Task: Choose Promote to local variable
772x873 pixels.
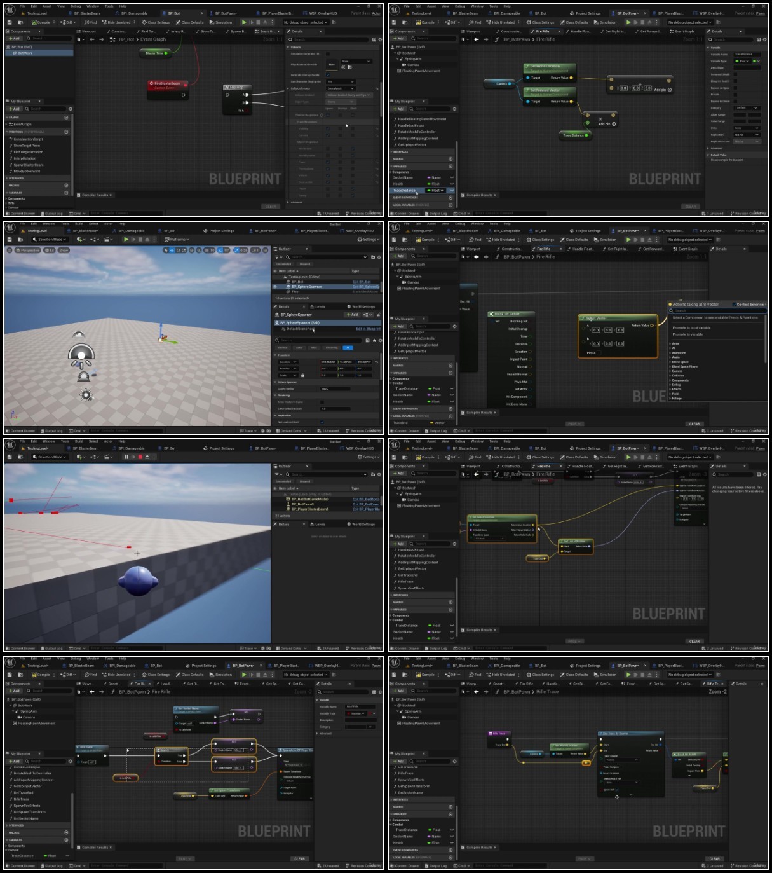Action: tap(691, 328)
